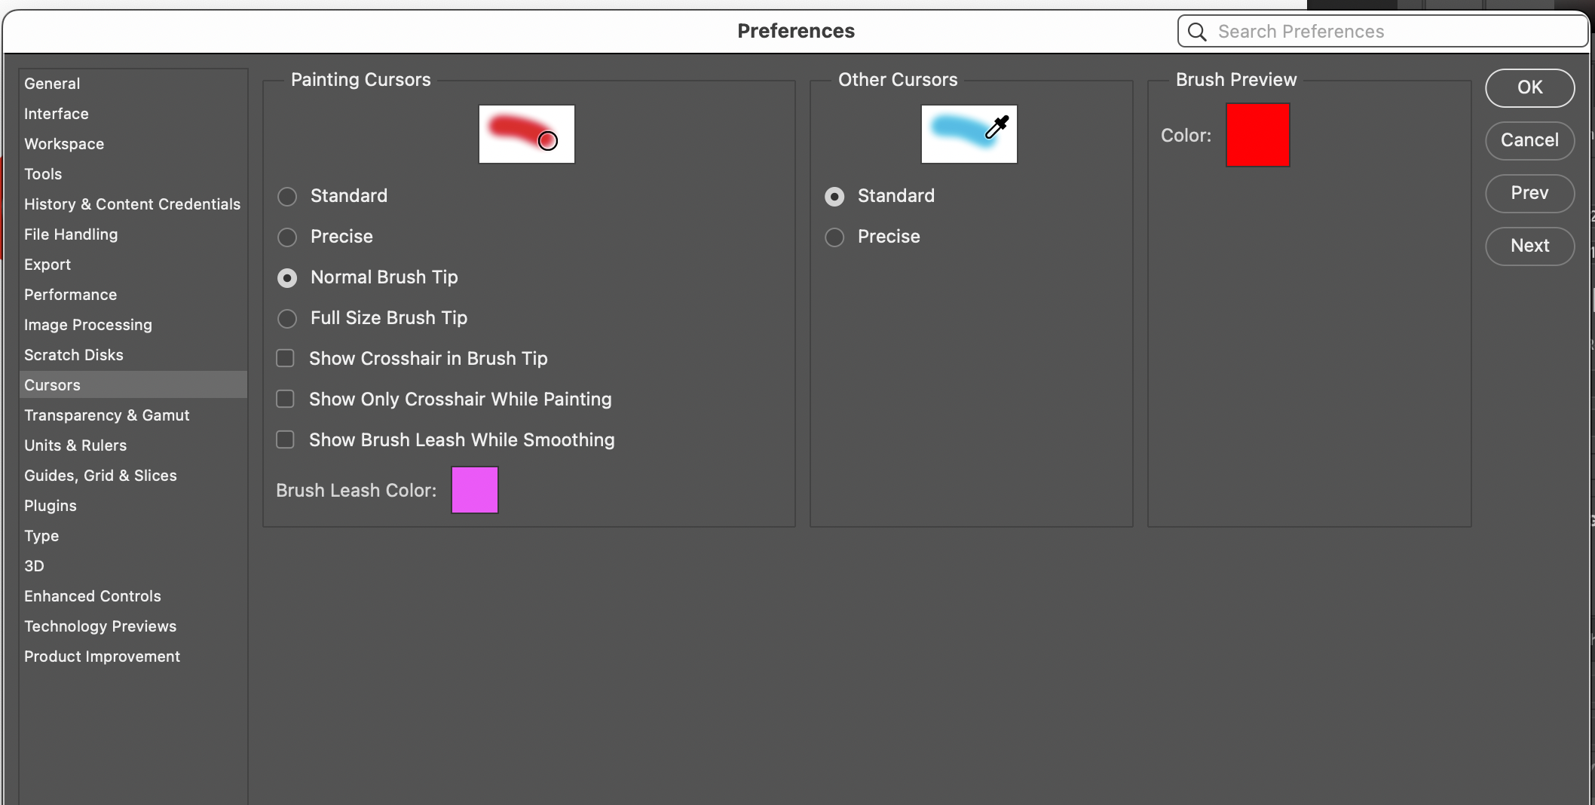Open Guides, Grid & Slices settings
This screenshot has height=805, width=1595.
100,475
